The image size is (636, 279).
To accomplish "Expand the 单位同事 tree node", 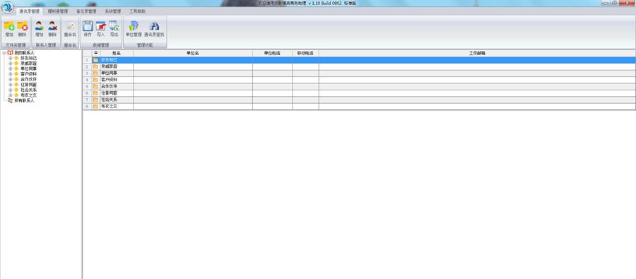I will pos(11,69).
